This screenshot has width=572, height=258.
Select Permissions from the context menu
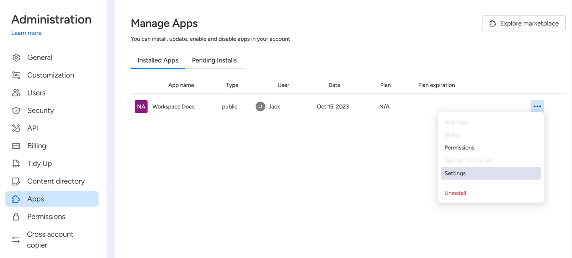(459, 147)
